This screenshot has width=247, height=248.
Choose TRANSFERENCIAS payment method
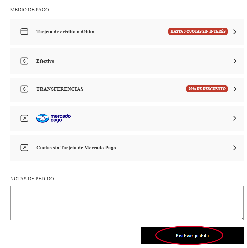[x=127, y=90]
